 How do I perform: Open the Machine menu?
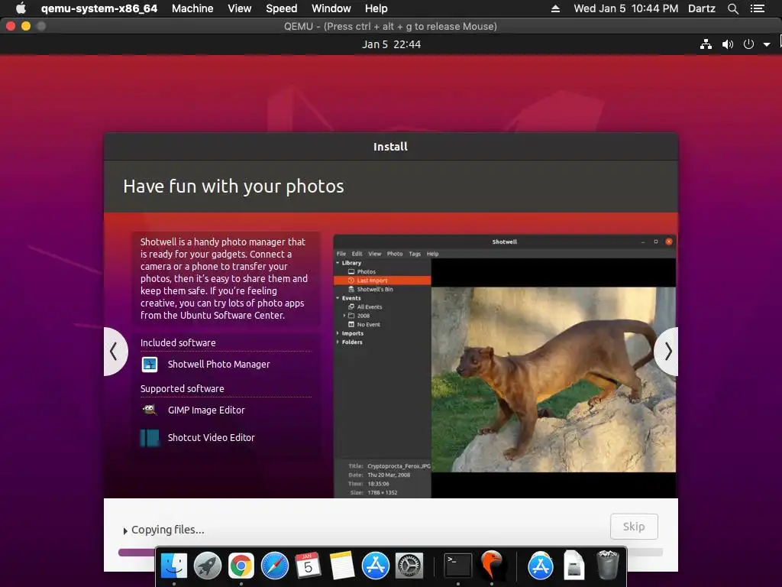click(192, 8)
